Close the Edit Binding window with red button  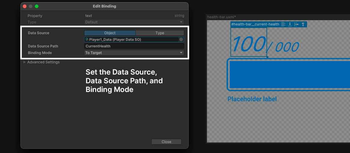25,6
